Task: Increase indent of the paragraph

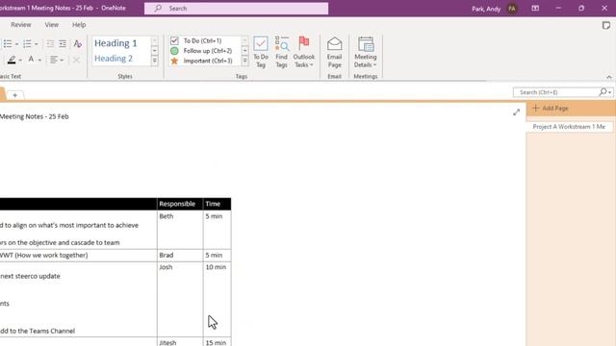Action: 62,44
